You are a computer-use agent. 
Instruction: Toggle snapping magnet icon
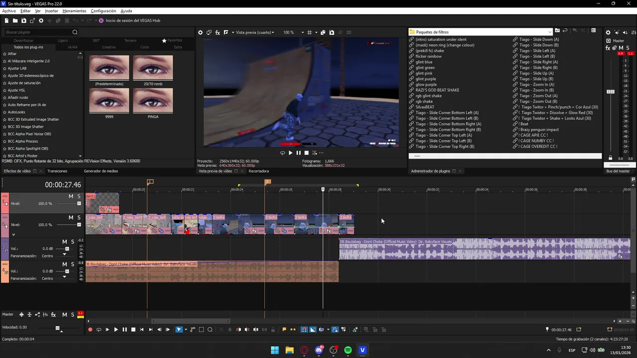pyautogui.click(x=304, y=330)
